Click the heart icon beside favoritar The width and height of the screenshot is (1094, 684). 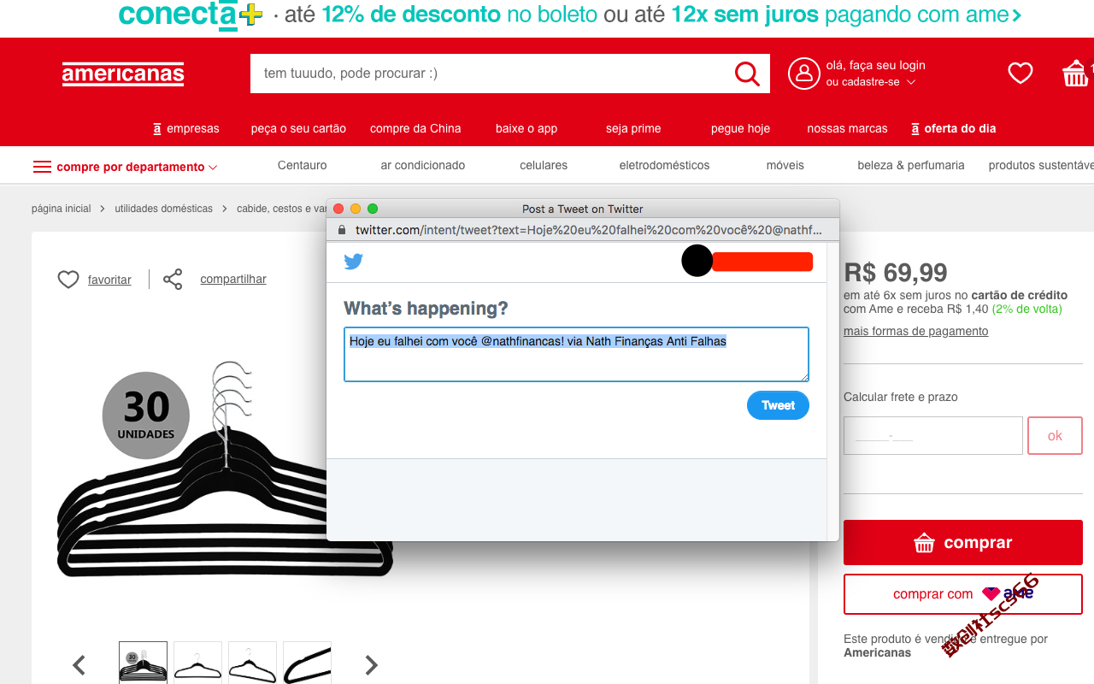coord(68,280)
